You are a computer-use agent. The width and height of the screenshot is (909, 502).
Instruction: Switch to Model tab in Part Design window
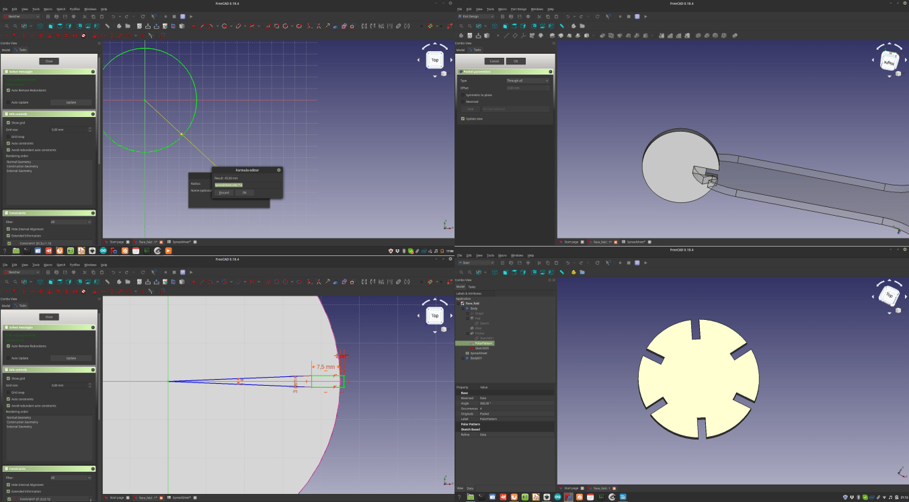pos(461,50)
